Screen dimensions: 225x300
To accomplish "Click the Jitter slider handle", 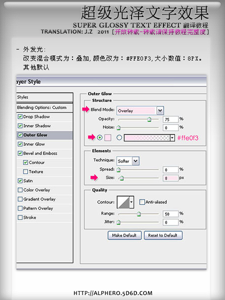I will (118, 222).
